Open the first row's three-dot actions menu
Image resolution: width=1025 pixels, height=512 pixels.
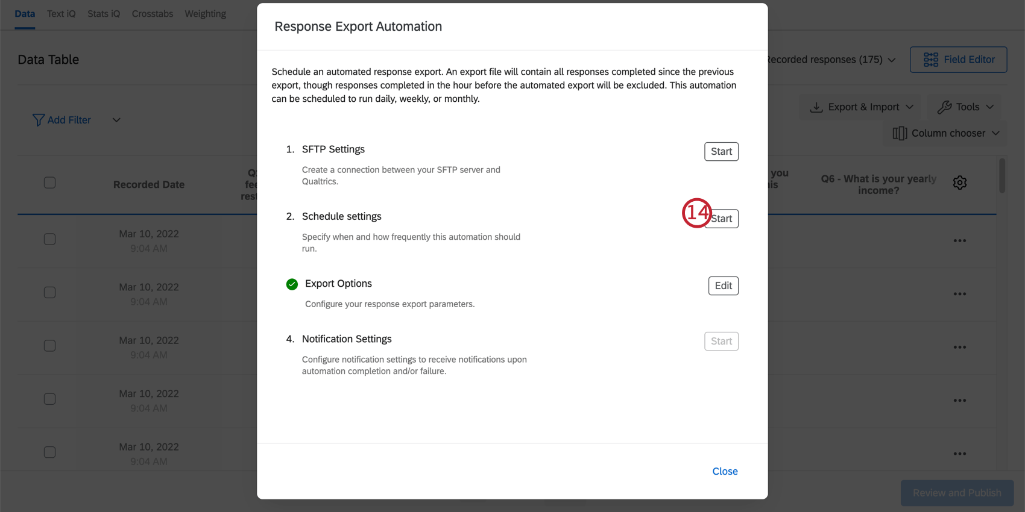point(960,241)
